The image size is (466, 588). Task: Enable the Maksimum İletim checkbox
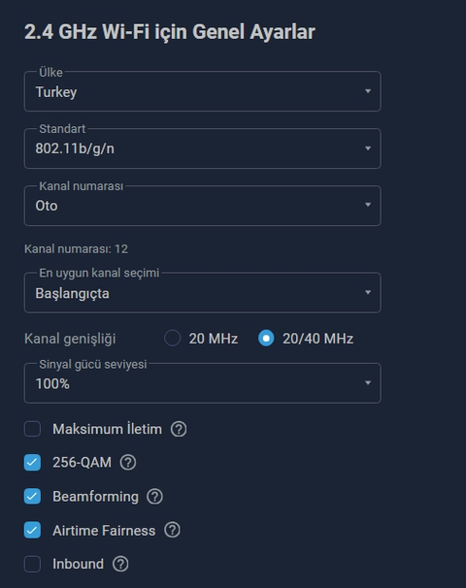33,429
